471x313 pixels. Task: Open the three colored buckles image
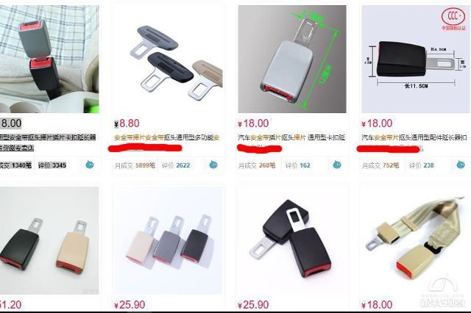(169, 241)
